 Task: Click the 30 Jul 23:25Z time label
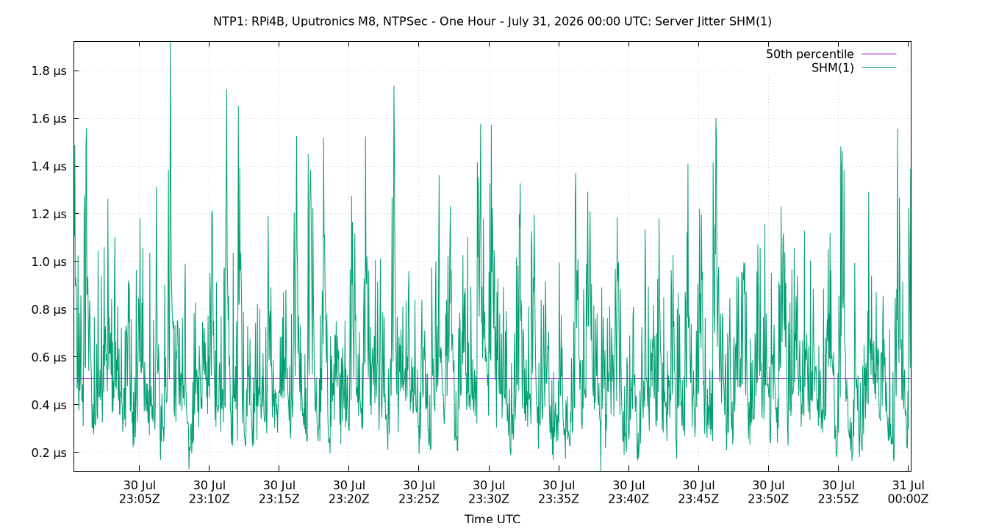[x=419, y=492]
